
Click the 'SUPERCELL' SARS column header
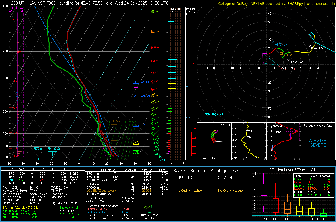(189, 177)
